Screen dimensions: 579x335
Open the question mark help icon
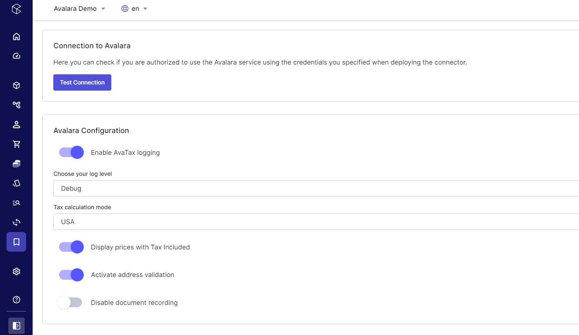tap(16, 299)
